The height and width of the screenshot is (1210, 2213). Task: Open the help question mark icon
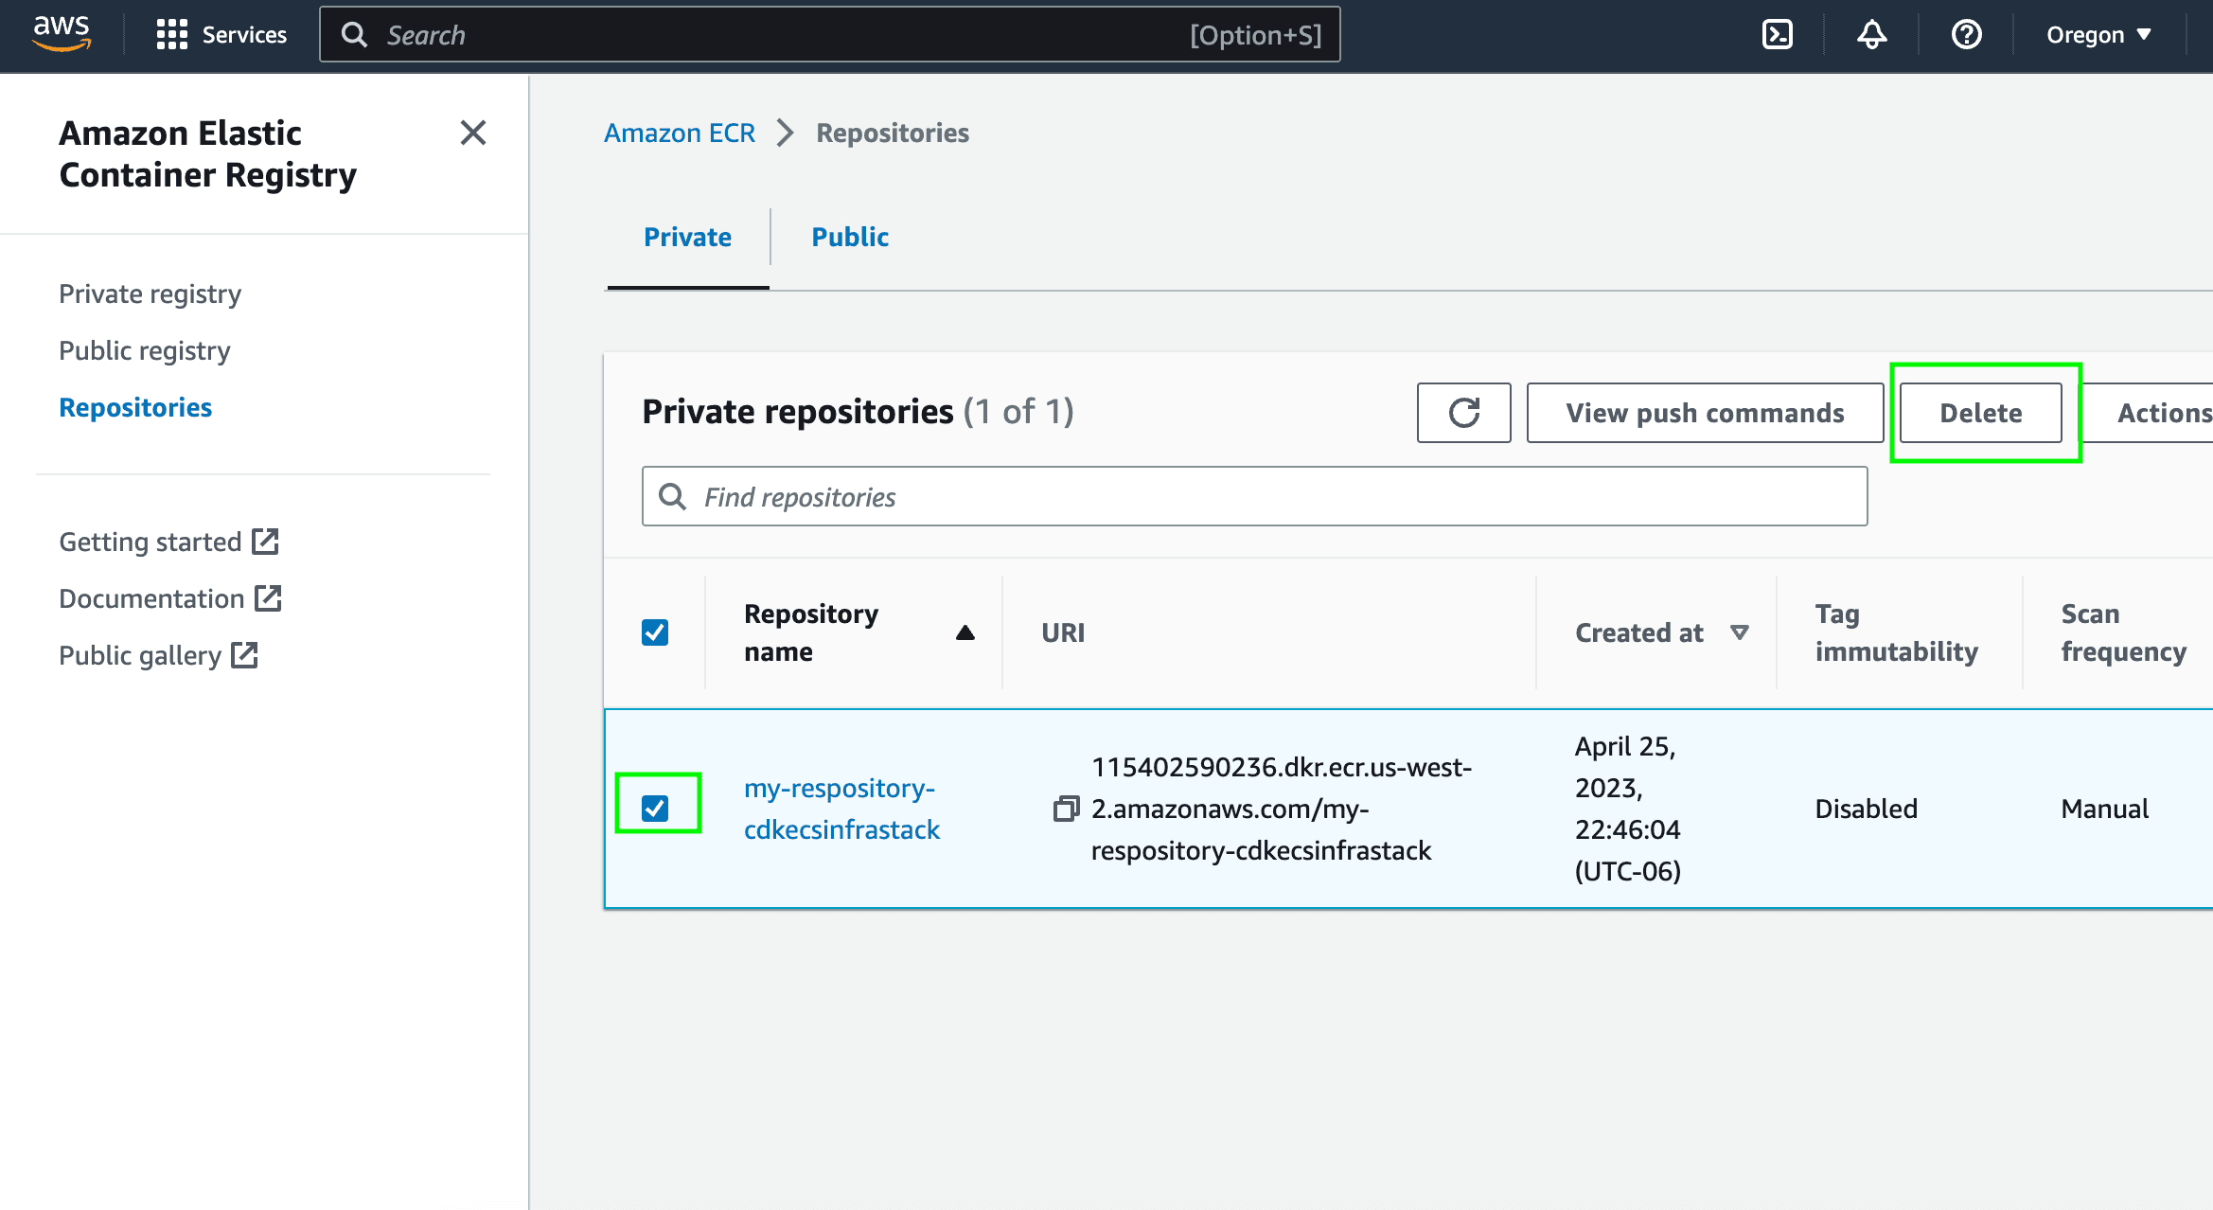tap(1966, 35)
